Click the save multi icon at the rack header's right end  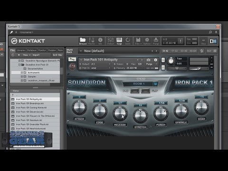[215, 51]
